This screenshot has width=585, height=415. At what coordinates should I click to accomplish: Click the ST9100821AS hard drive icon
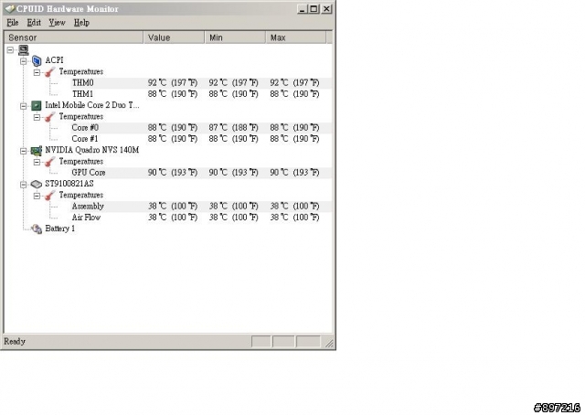[37, 184]
